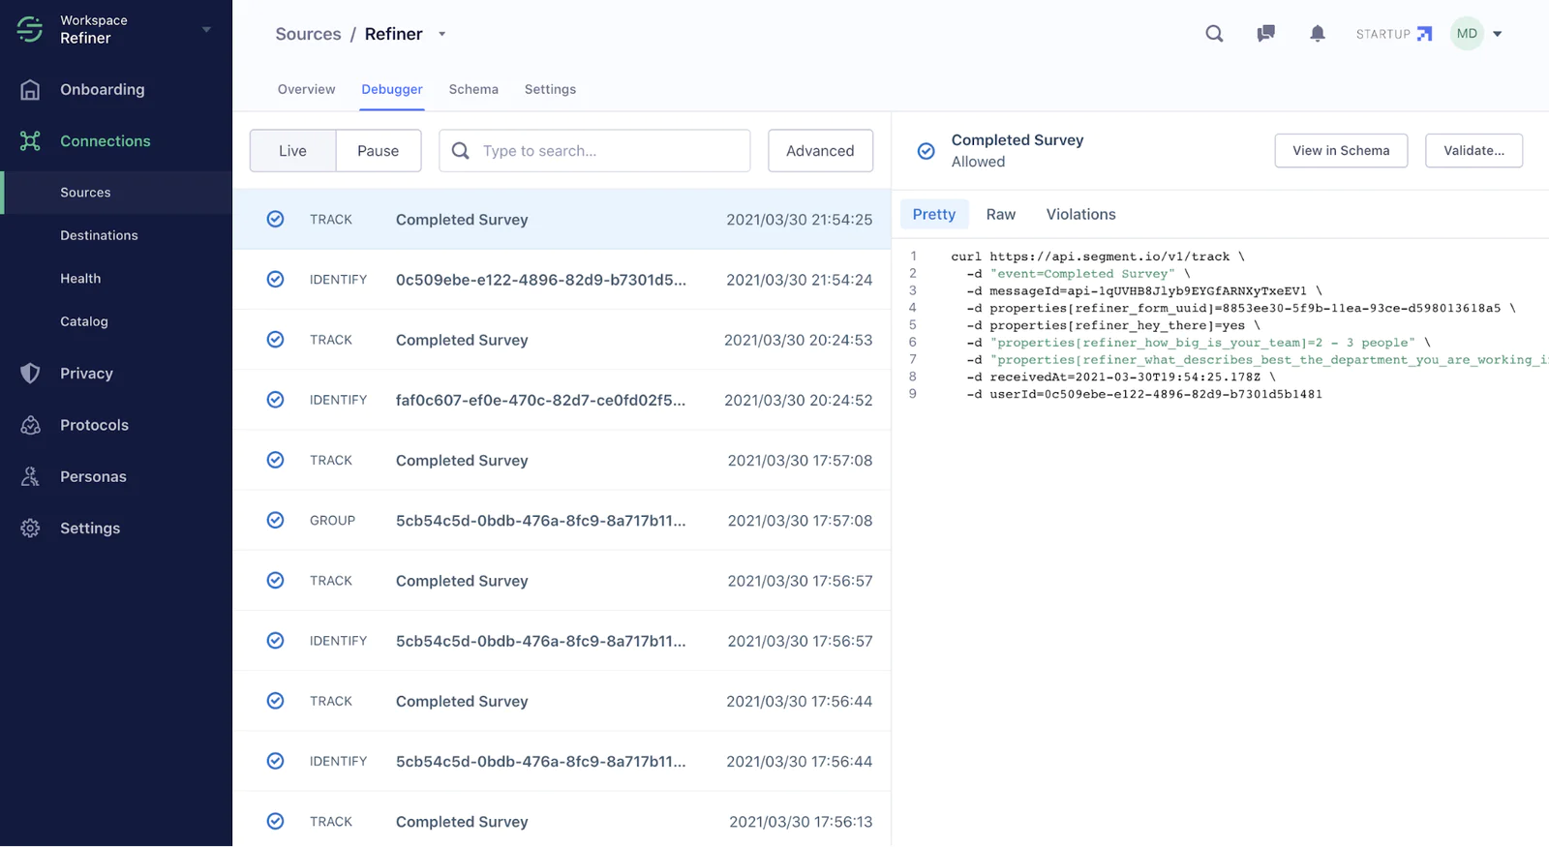Go to the Sources breadcrumb link

pos(308,34)
